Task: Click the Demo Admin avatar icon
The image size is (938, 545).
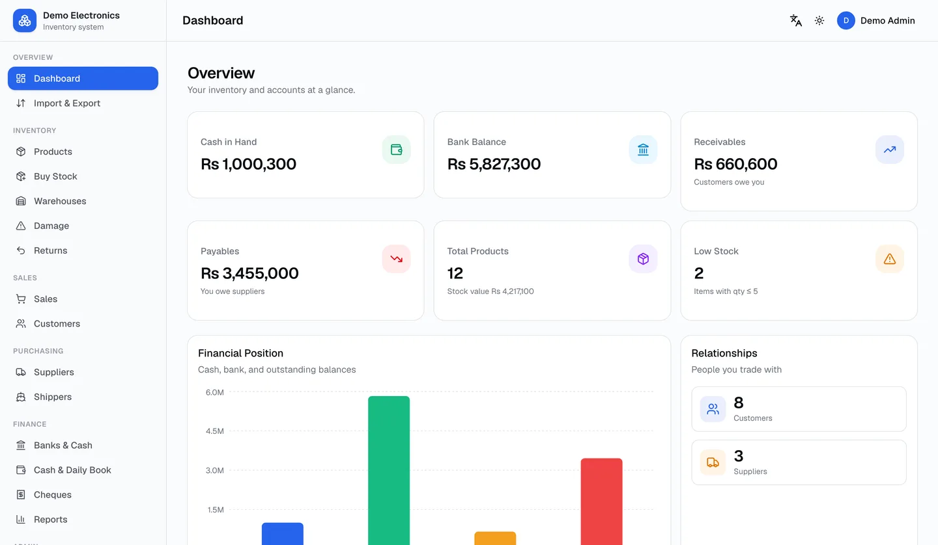Action: [x=846, y=21]
